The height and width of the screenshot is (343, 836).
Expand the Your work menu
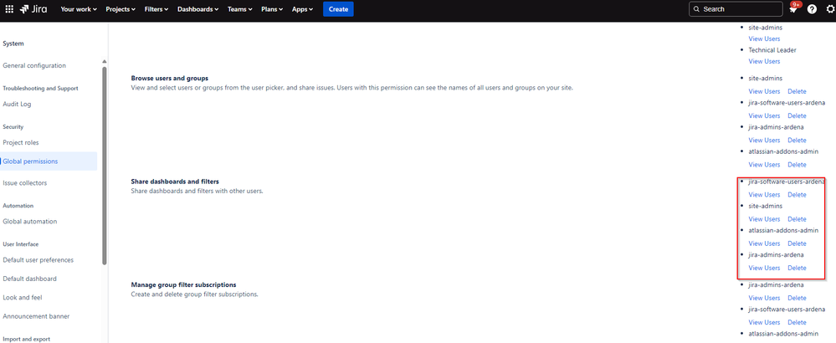tap(79, 9)
